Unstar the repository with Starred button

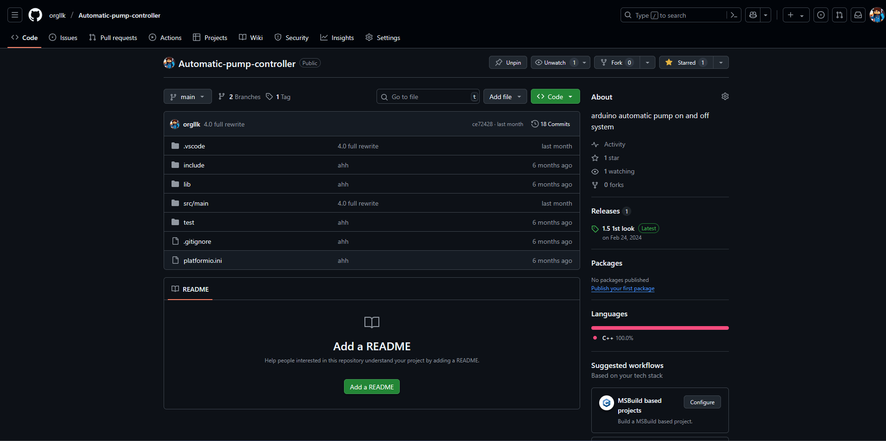coord(686,62)
